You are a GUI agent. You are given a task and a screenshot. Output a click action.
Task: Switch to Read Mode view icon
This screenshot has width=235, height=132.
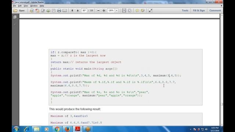(150, 11)
